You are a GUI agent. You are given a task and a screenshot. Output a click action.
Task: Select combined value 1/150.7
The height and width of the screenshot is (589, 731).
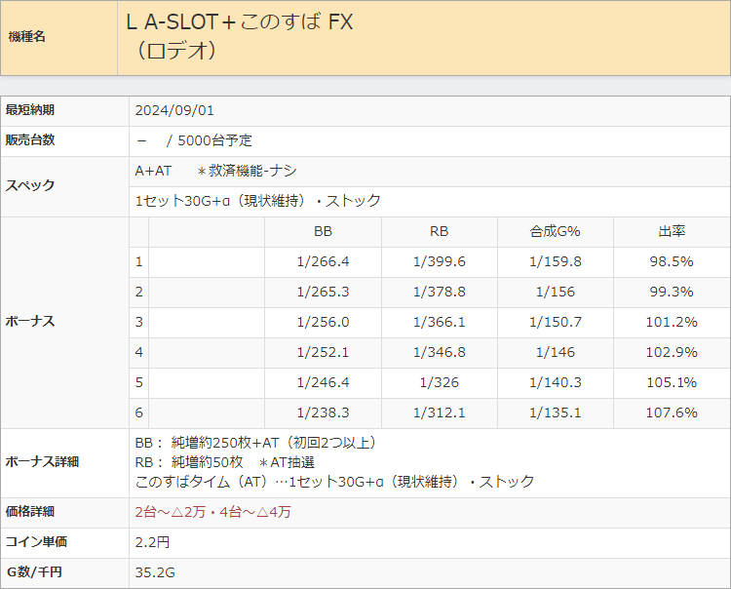coord(555,322)
